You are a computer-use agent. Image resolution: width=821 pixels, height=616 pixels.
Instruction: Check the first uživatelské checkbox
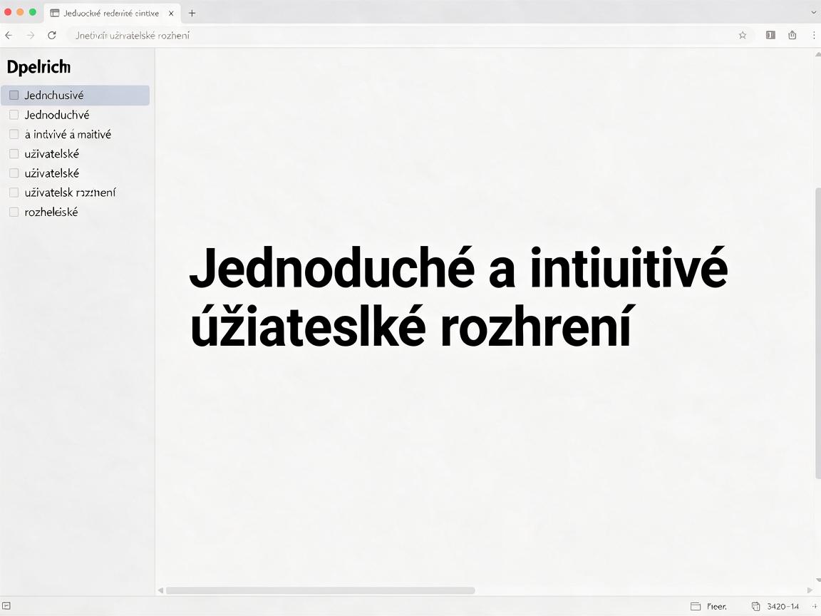pos(14,153)
